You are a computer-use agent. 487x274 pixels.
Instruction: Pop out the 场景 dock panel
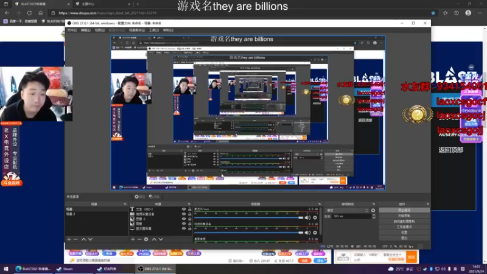(x=125, y=204)
